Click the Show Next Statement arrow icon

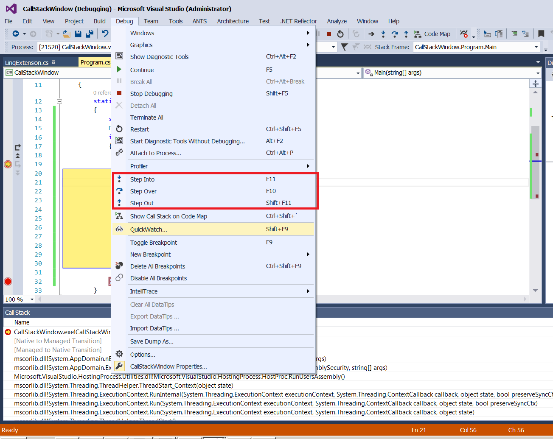[x=371, y=34]
